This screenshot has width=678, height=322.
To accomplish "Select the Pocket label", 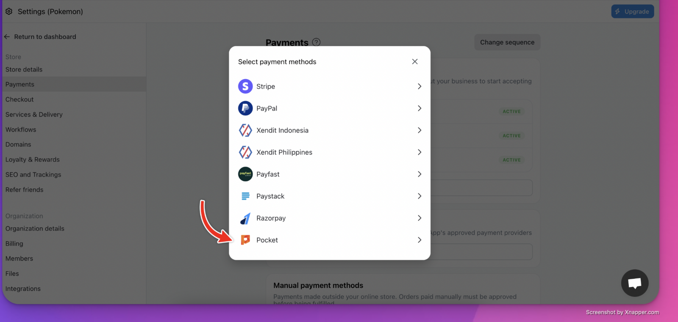I will pyautogui.click(x=267, y=240).
